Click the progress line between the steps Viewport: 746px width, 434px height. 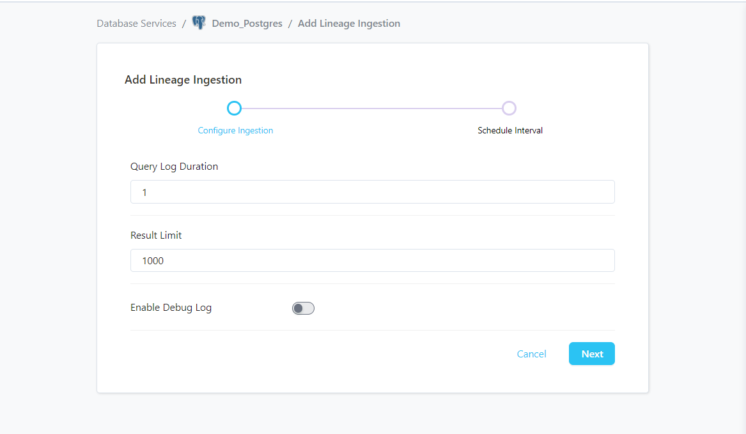click(x=371, y=108)
